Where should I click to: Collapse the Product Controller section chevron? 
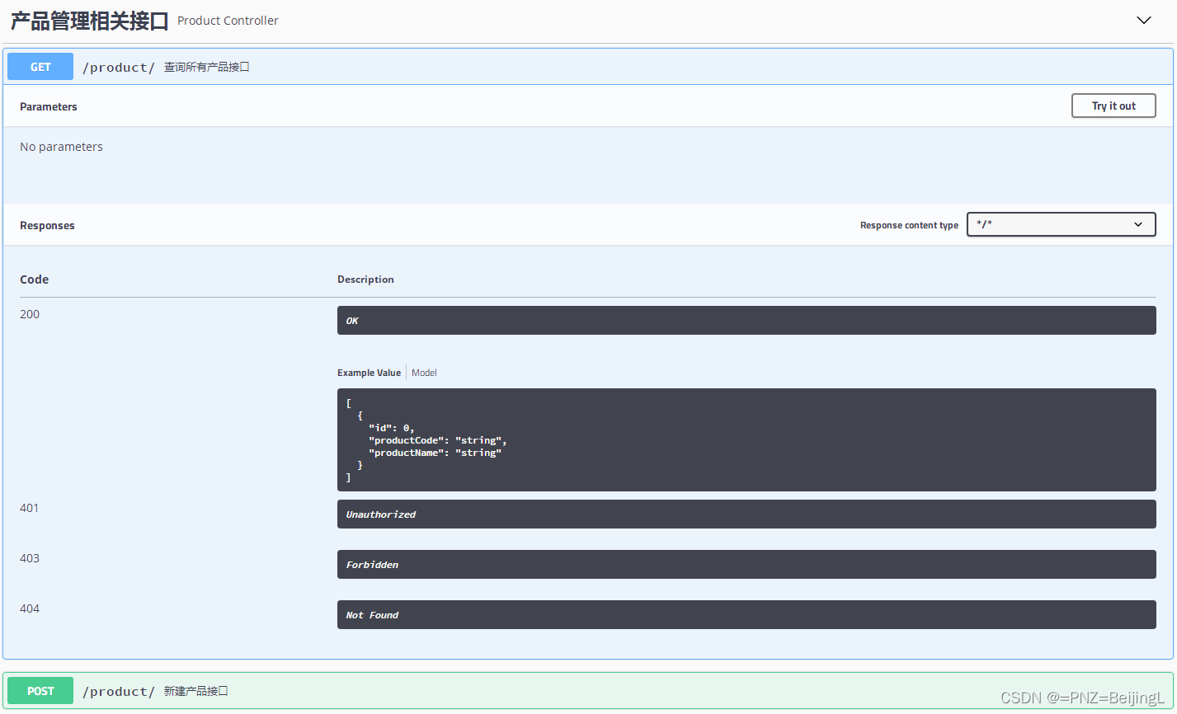coord(1143,21)
